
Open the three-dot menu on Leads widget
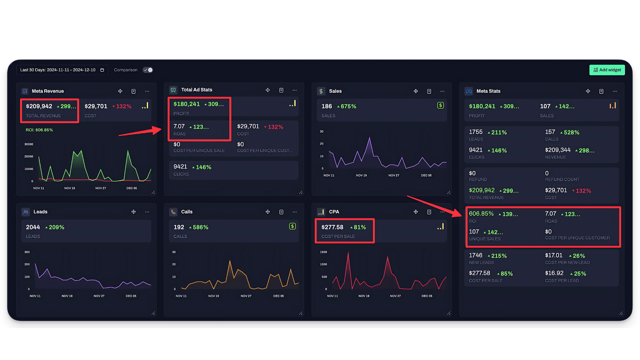click(147, 212)
